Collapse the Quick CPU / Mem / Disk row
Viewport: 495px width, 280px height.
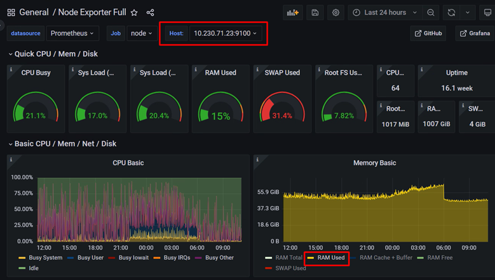pyautogui.click(x=53, y=54)
